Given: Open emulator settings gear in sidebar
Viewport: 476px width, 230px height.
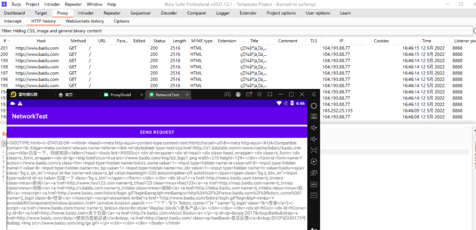Looking at the screenshot, I should (x=314, y=106).
